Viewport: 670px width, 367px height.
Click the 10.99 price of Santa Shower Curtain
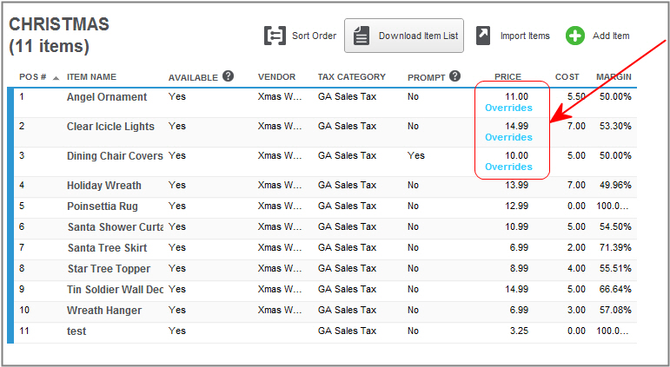(x=516, y=227)
